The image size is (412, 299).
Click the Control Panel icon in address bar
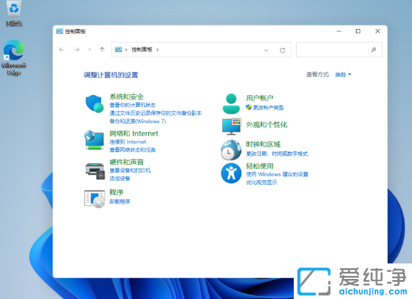tap(118, 50)
